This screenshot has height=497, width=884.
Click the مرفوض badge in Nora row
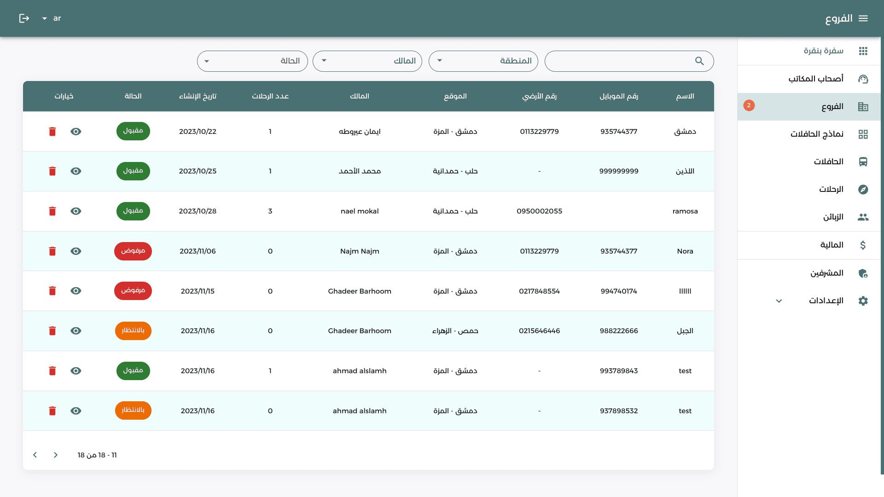tap(133, 251)
